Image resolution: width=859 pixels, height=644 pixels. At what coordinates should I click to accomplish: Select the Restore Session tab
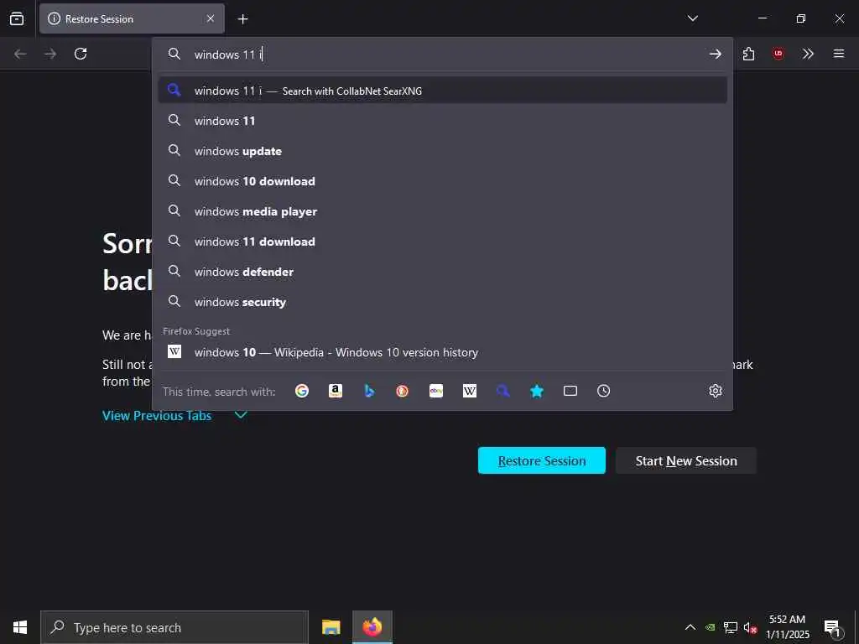(132, 18)
